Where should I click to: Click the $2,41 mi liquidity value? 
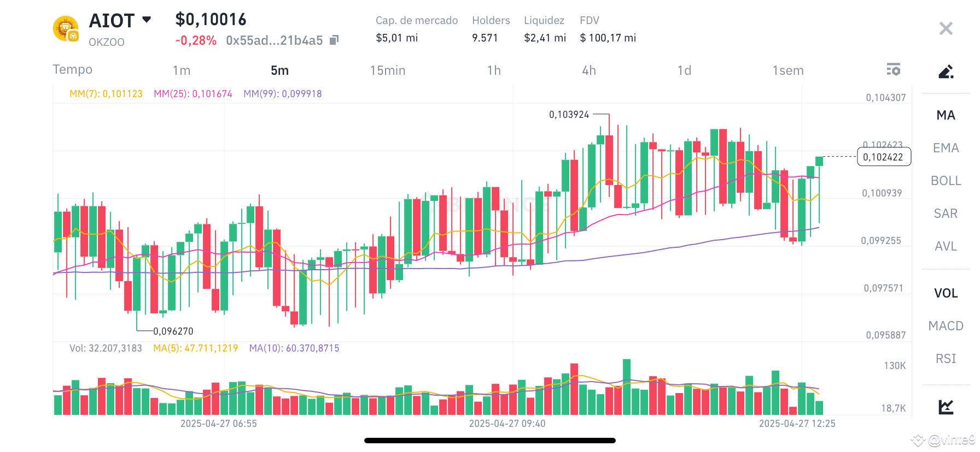(x=545, y=38)
